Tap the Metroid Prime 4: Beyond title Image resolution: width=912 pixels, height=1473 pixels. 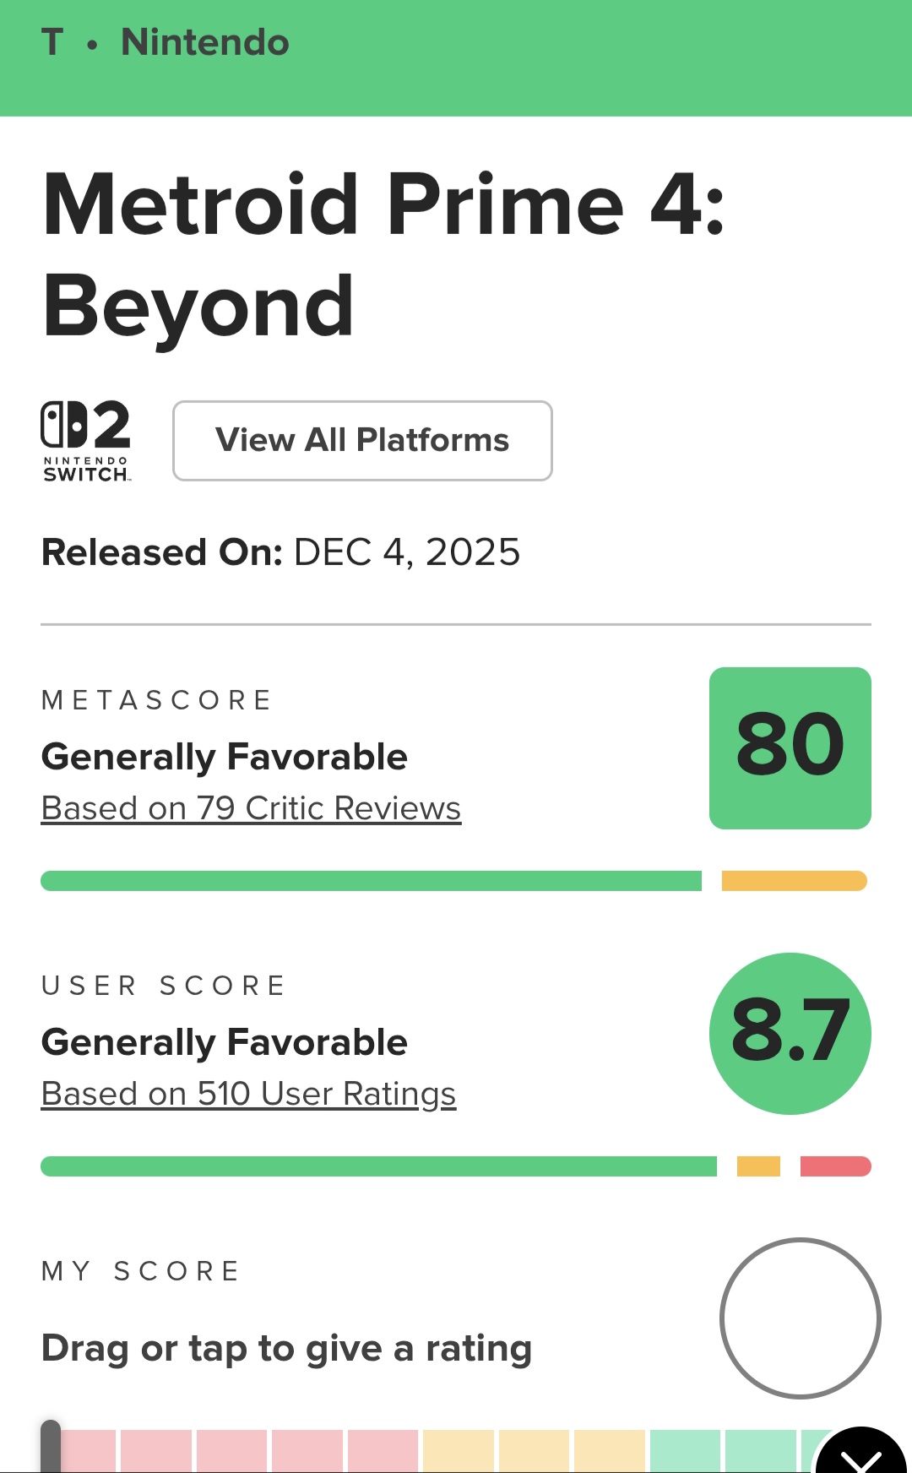click(x=383, y=253)
